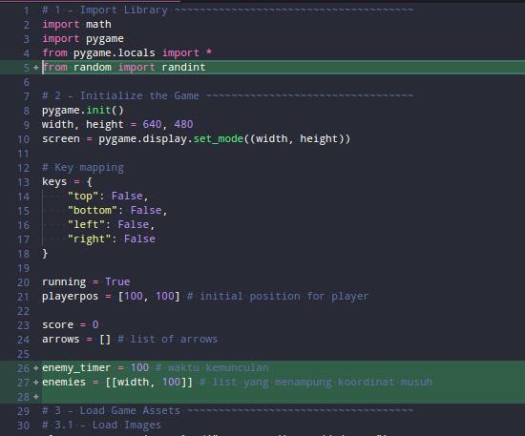Click the plus diff marker beside line 28
The width and height of the screenshot is (525, 436).
(36, 397)
